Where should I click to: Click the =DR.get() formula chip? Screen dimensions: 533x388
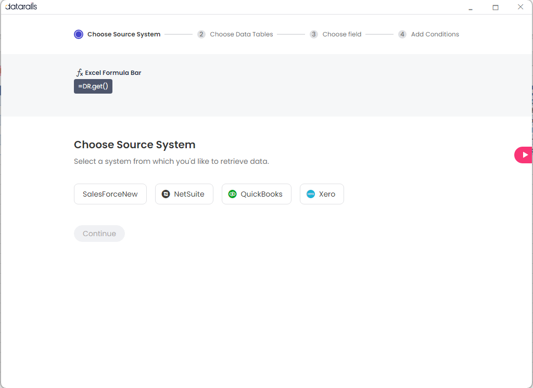pyautogui.click(x=93, y=86)
